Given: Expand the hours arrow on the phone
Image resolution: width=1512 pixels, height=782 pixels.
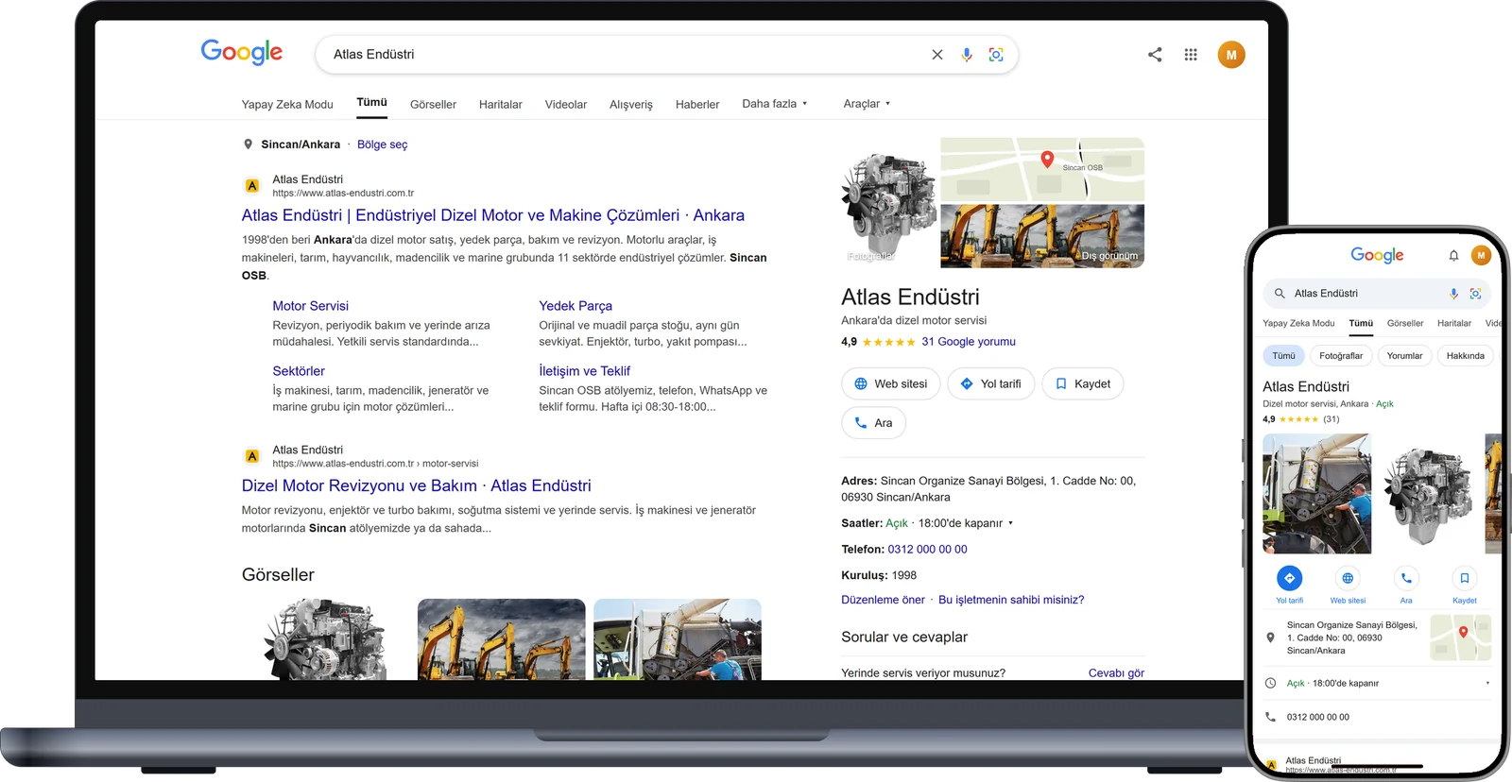Looking at the screenshot, I should 1487,683.
